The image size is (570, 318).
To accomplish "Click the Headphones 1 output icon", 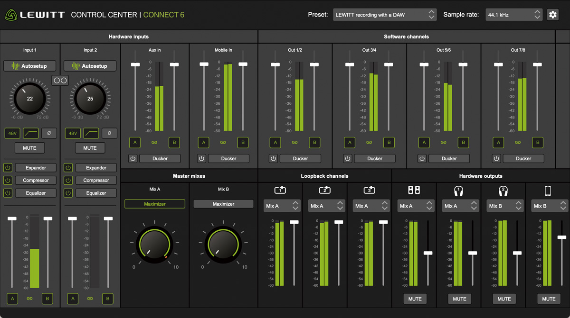I will pyautogui.click(x=458, y=191).
